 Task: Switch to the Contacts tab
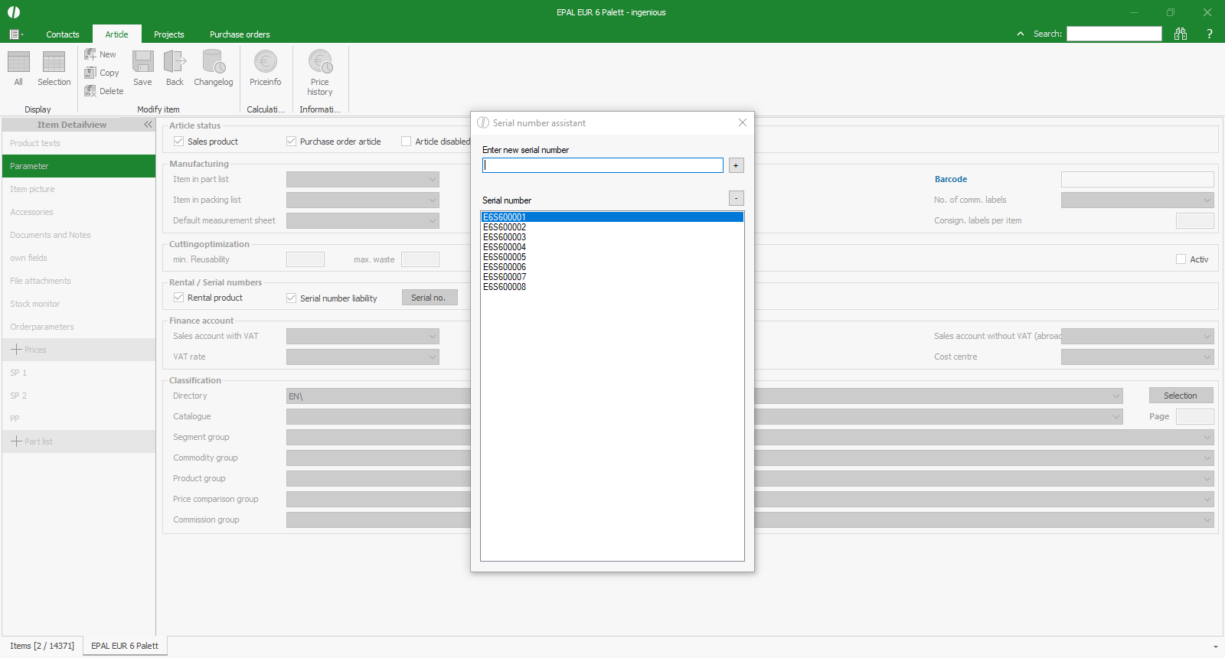(x=62, y=34)
